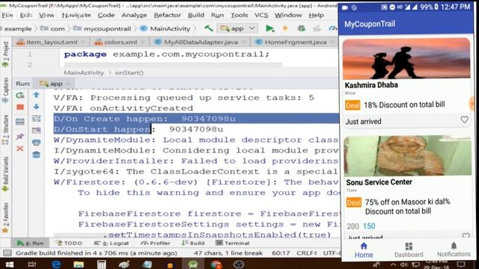
Task: Click the Make Project hammer icon
Action: point(209,28)
